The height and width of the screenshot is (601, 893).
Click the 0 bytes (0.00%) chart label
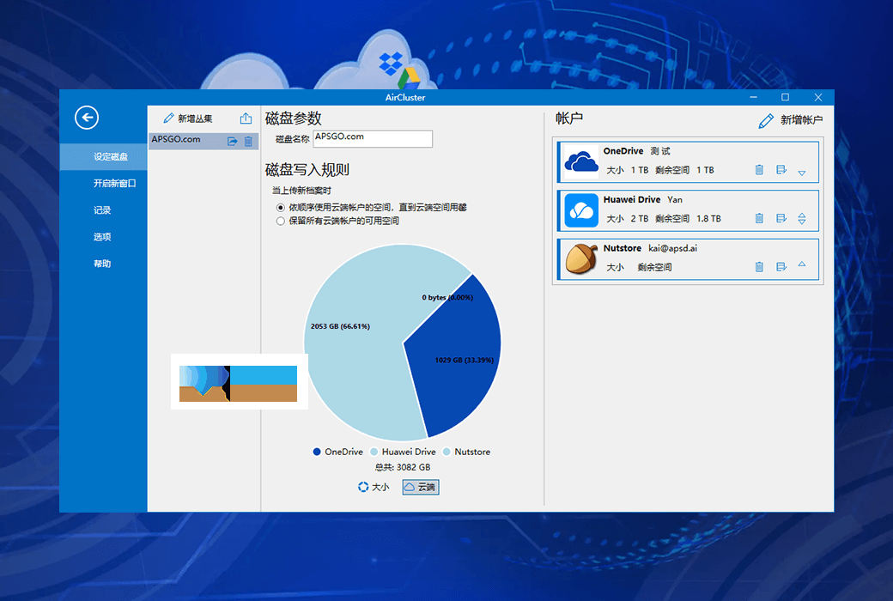pyautogui.click(x=447, y=297)
